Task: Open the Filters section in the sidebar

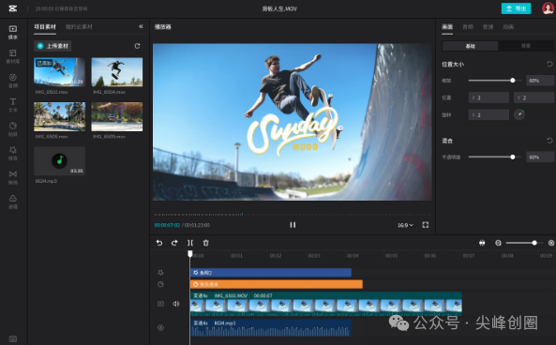Action: click(x=13, y=202)
